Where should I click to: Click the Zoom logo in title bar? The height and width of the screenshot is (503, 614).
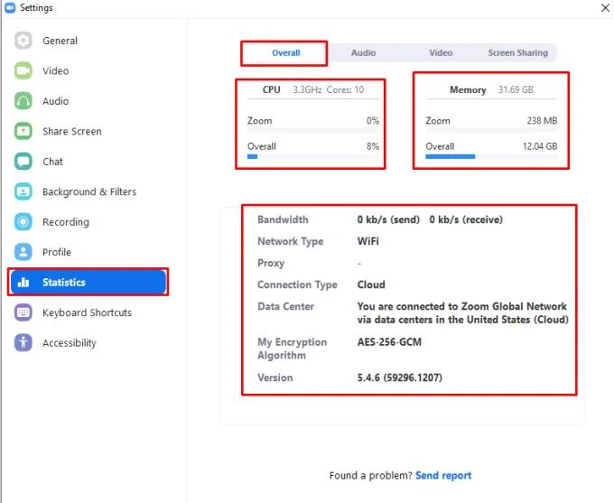tap(10, 7)
